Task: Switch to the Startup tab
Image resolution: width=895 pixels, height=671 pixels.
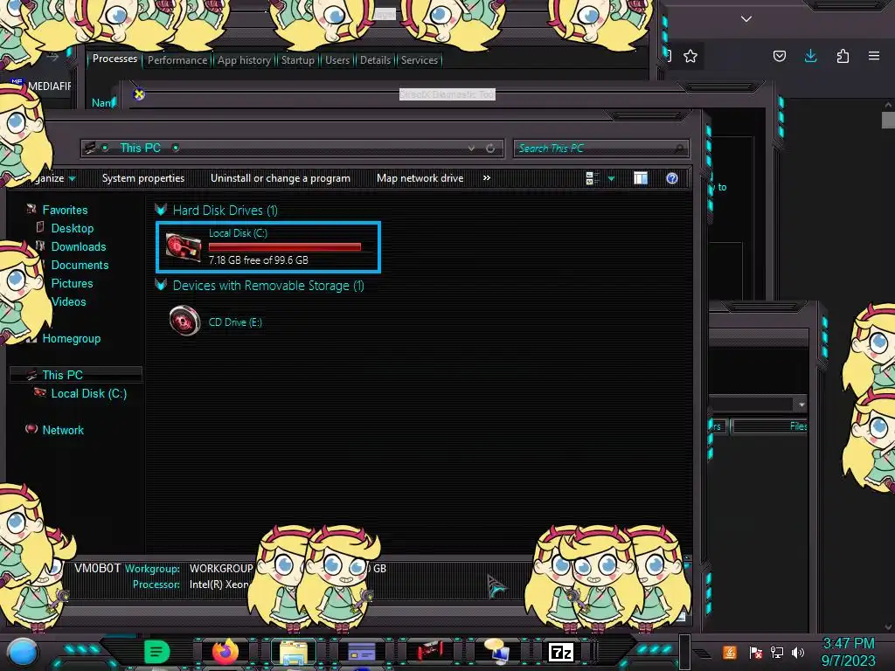Action: pos(297,60)
